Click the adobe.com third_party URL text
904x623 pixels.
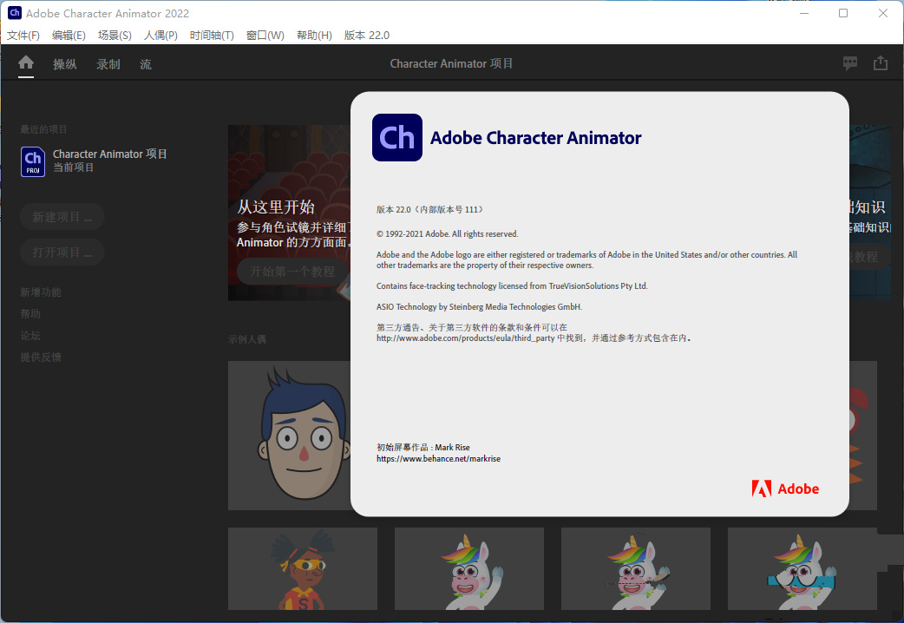465,338
